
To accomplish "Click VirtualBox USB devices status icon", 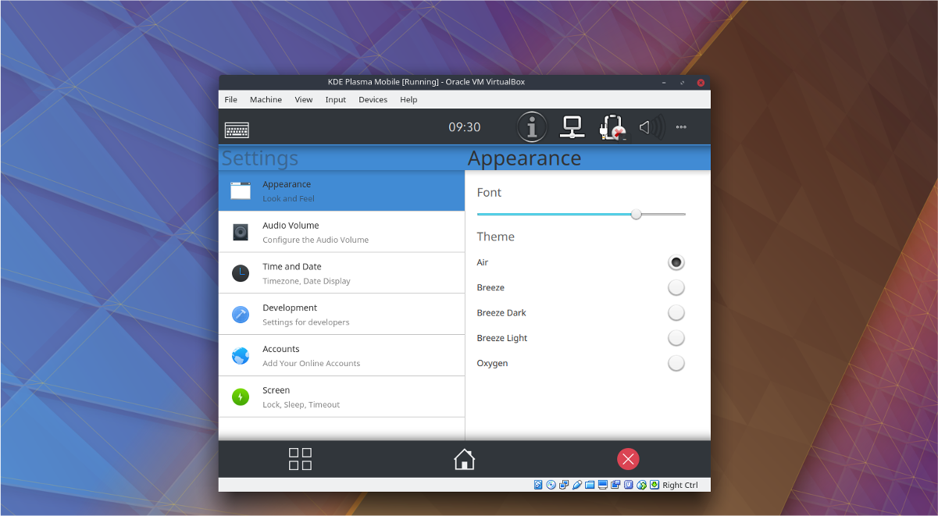I will [x=577, y=485].
